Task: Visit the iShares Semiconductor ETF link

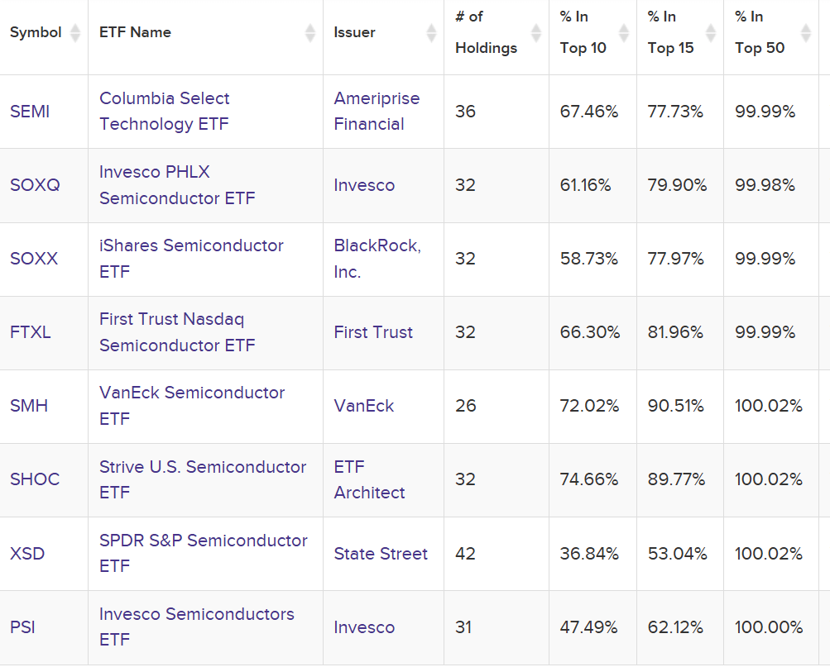Action: coord(191,259)
